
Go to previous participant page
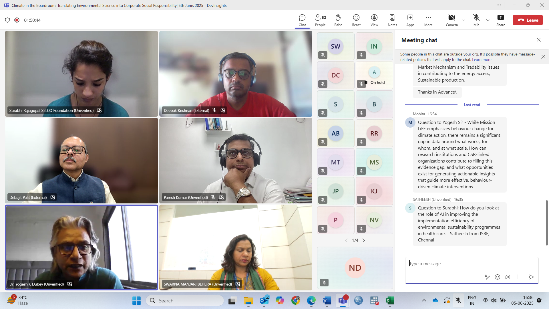click(346, 240)
